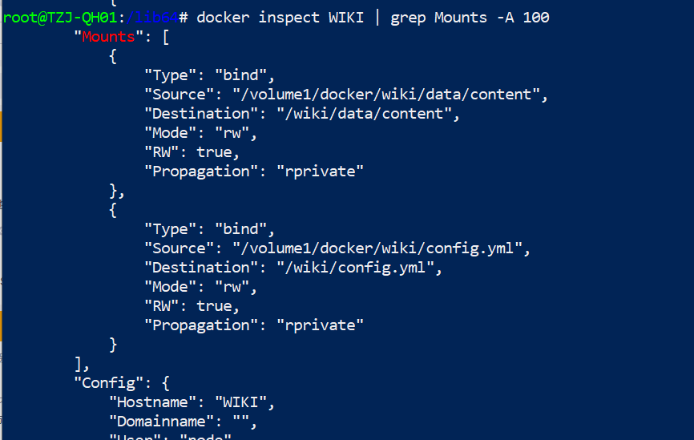Click the green root@TZJ-QH01 prompt text

coord(60,18)
